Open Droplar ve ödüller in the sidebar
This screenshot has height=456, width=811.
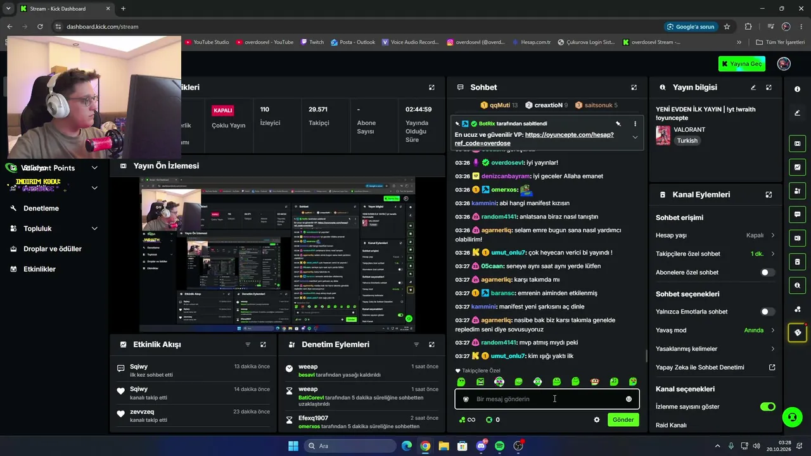54,249
